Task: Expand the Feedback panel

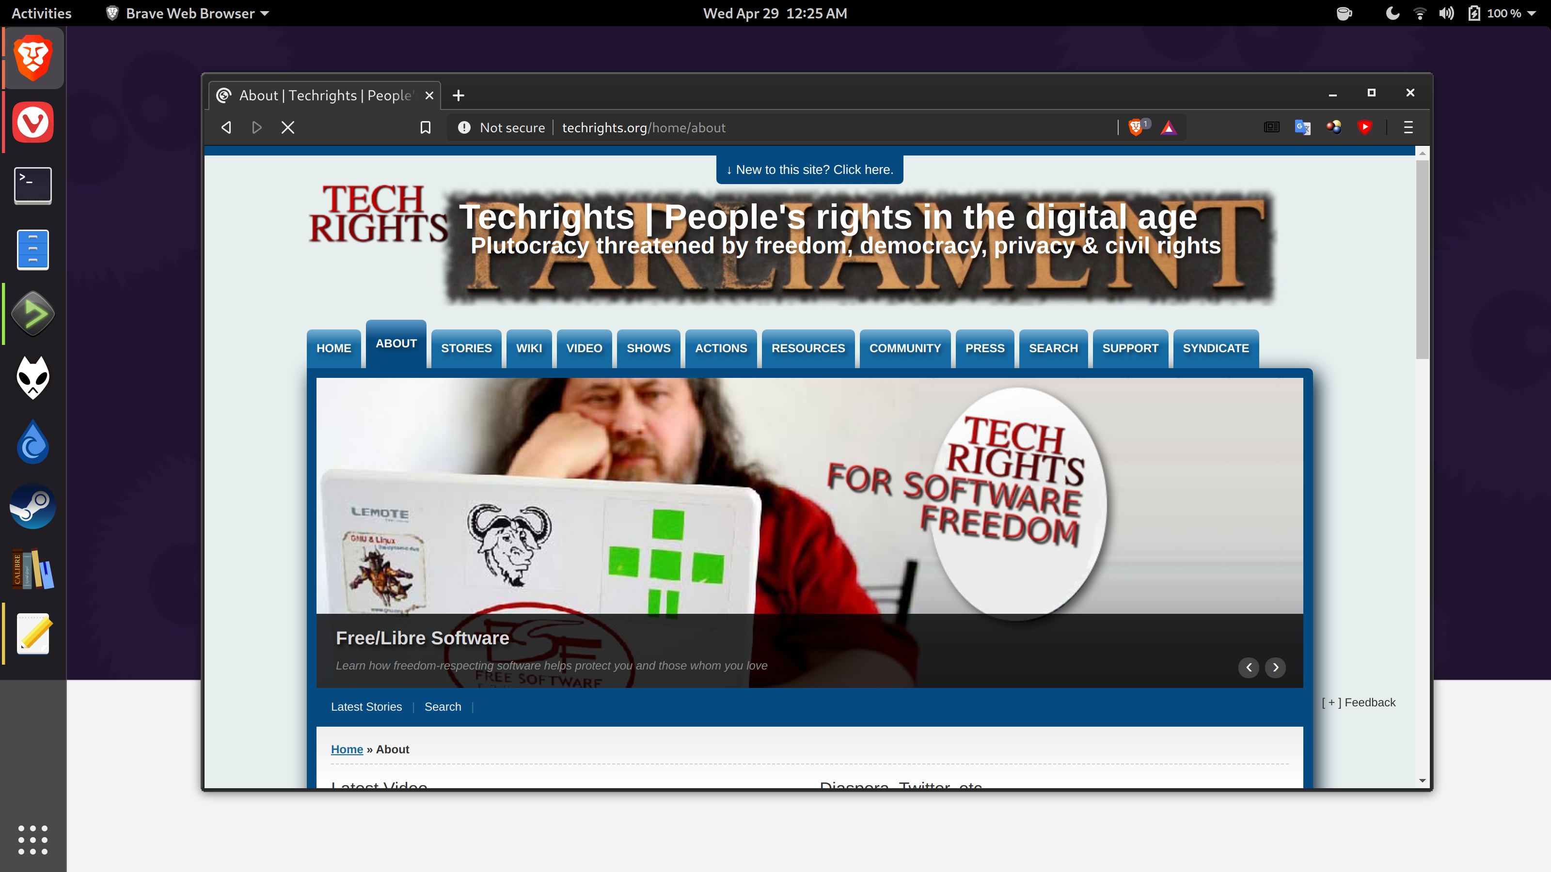Action: (1358, 702)
